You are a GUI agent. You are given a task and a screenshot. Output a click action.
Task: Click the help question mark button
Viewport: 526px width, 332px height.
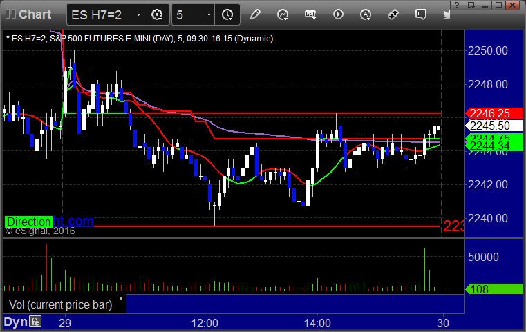(457, 5)
